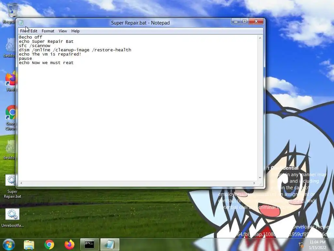Screen dimensions: 334x251
Task: Click the horizontal scrollbar right arrow
Action: pyautogui.click(x=254, y=183)
